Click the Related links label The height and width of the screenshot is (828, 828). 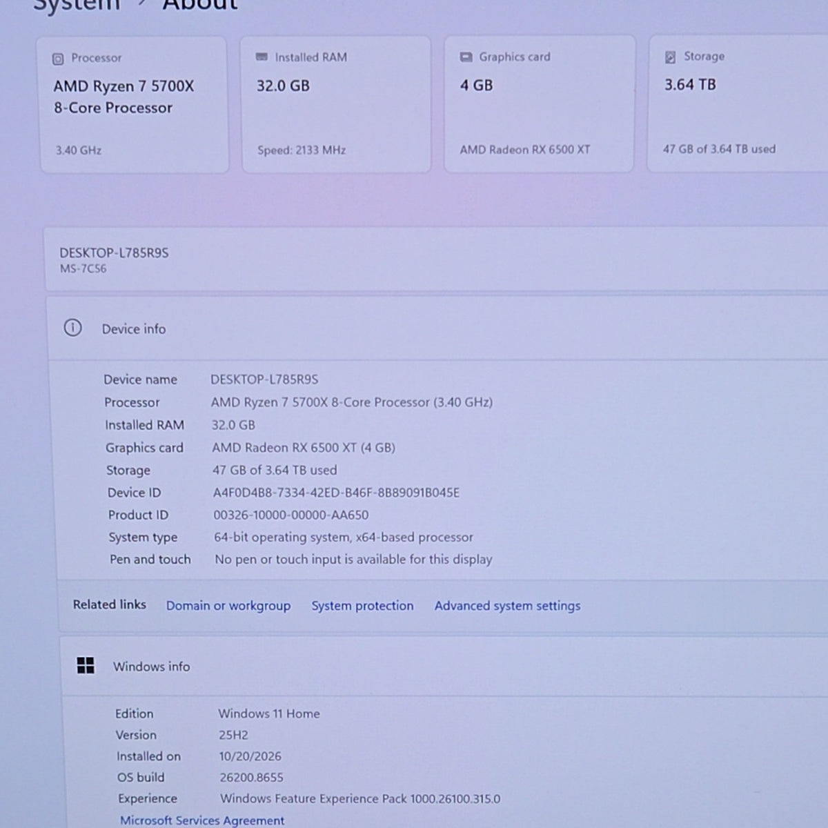110,604
